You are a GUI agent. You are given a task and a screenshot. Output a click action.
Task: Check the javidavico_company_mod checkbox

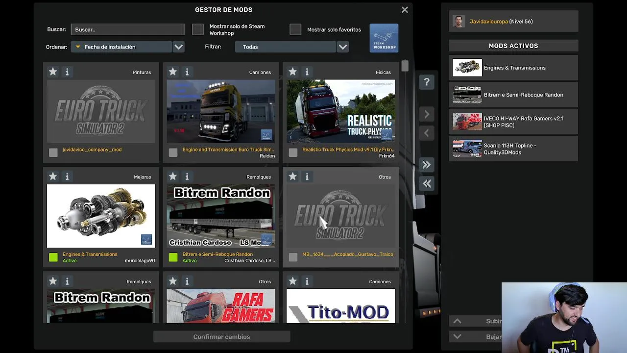coord(53,152)
